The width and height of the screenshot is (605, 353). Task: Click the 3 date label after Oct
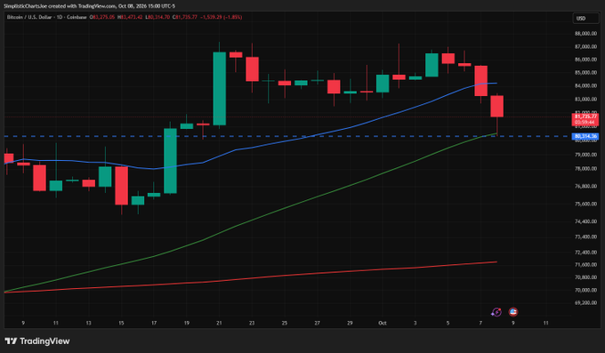[415, 323]
